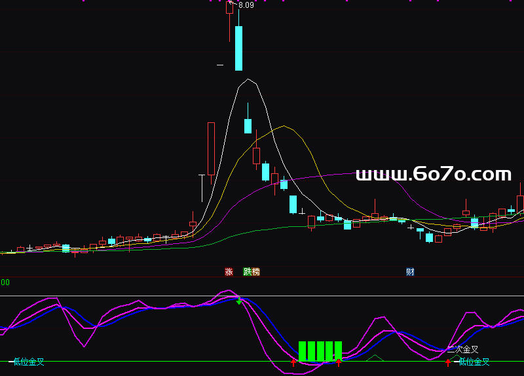524x376 pixels.
Task: Click the green 00 scale label at left
Action: tap(5, 282)
